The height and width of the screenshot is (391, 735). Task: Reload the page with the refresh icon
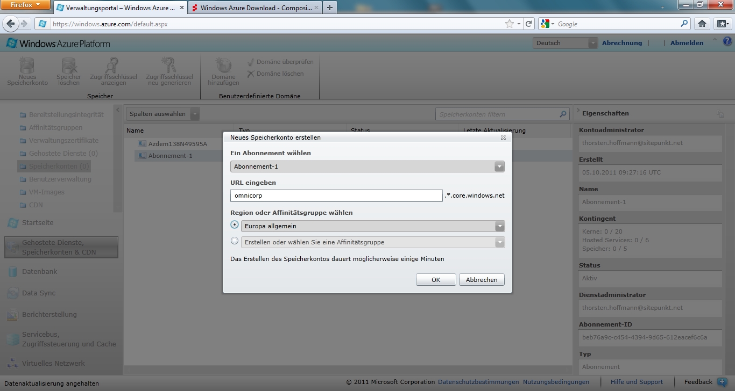click(x=528, y=24)
